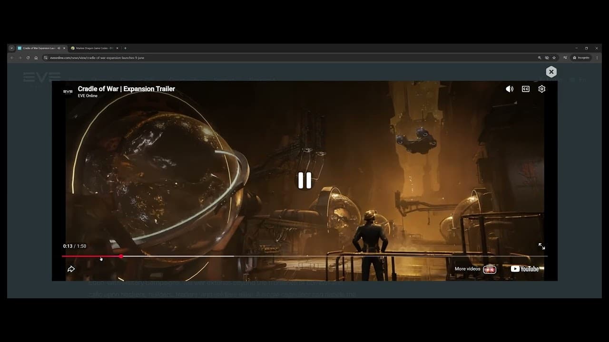Open the EVE Online channel name link
The height and width of the screenshot is (342, 609).
coord(88,96)
